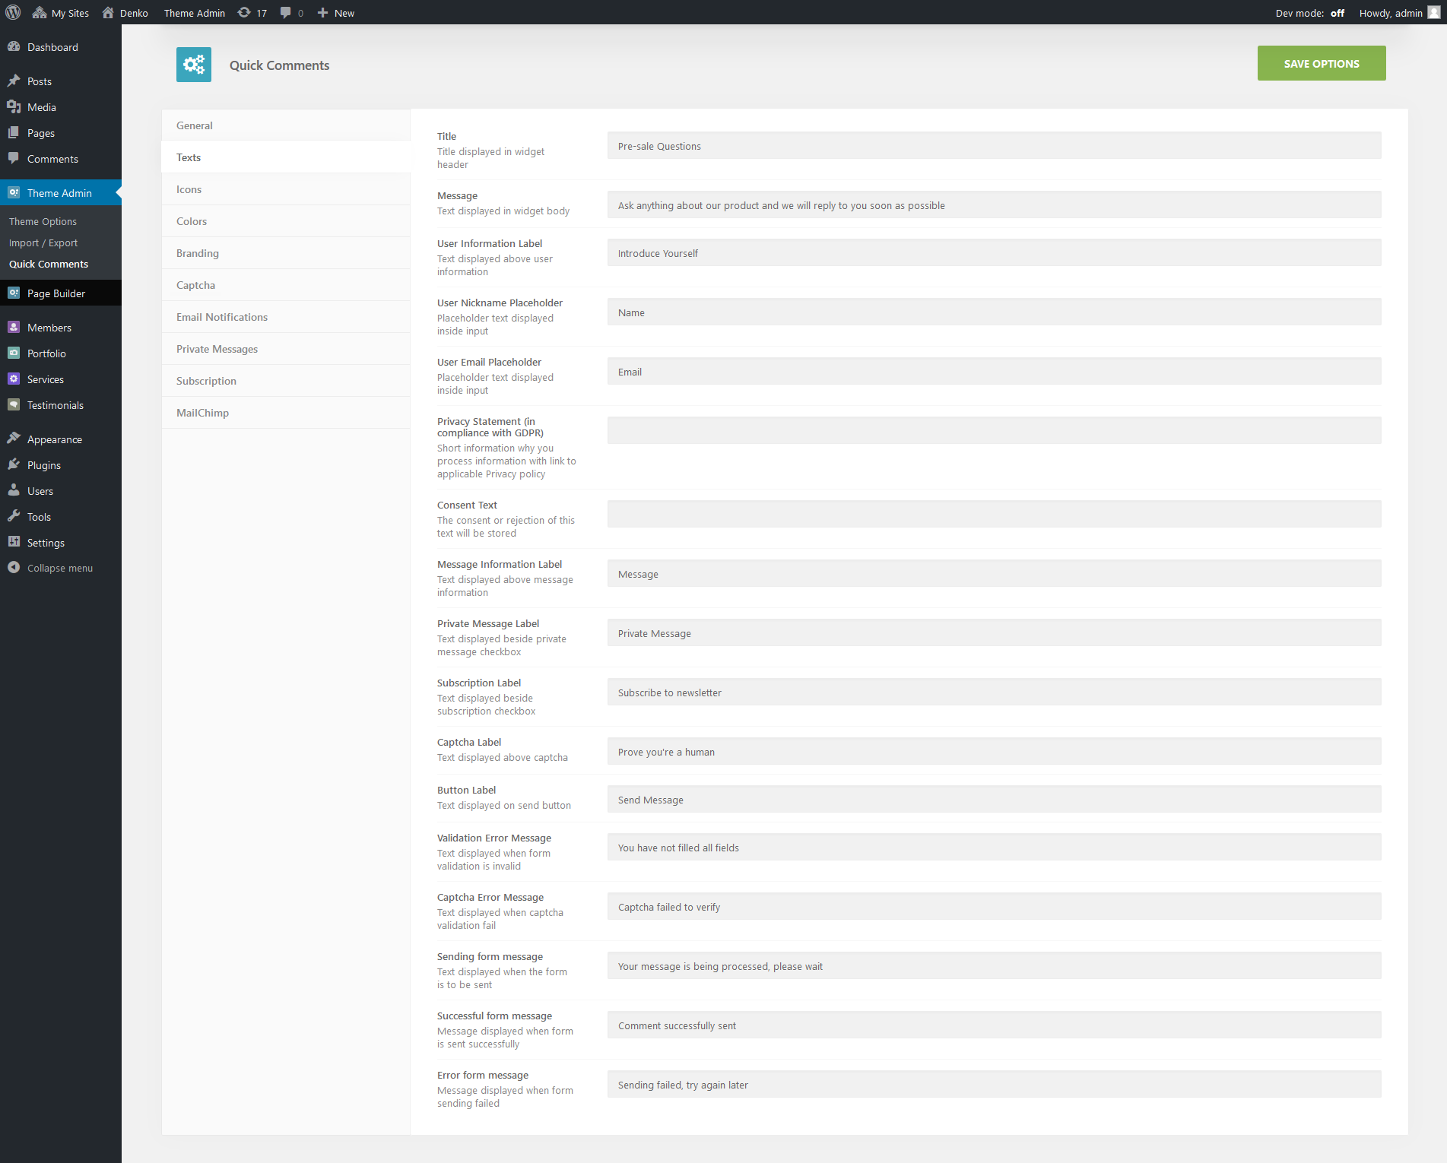Click the Title field with Pre-sale Questions
Image resolution: width=1447 pixels, height=1163 pixels.
pos(994,146)
